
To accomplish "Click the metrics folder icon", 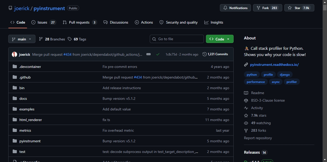I will pos(15,130).
